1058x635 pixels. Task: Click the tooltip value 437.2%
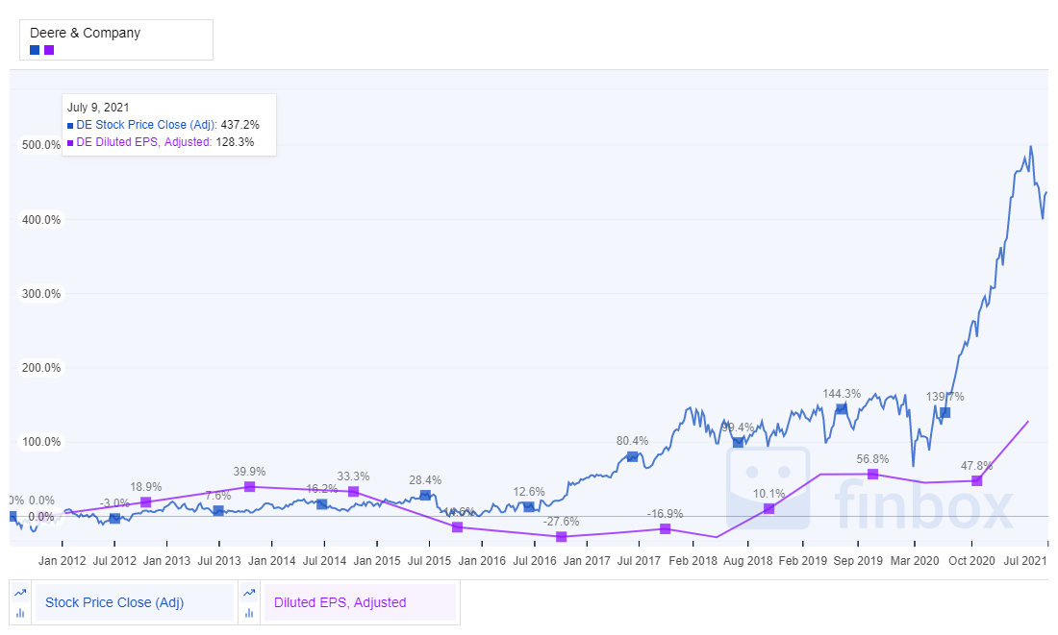tap(240, 125)
